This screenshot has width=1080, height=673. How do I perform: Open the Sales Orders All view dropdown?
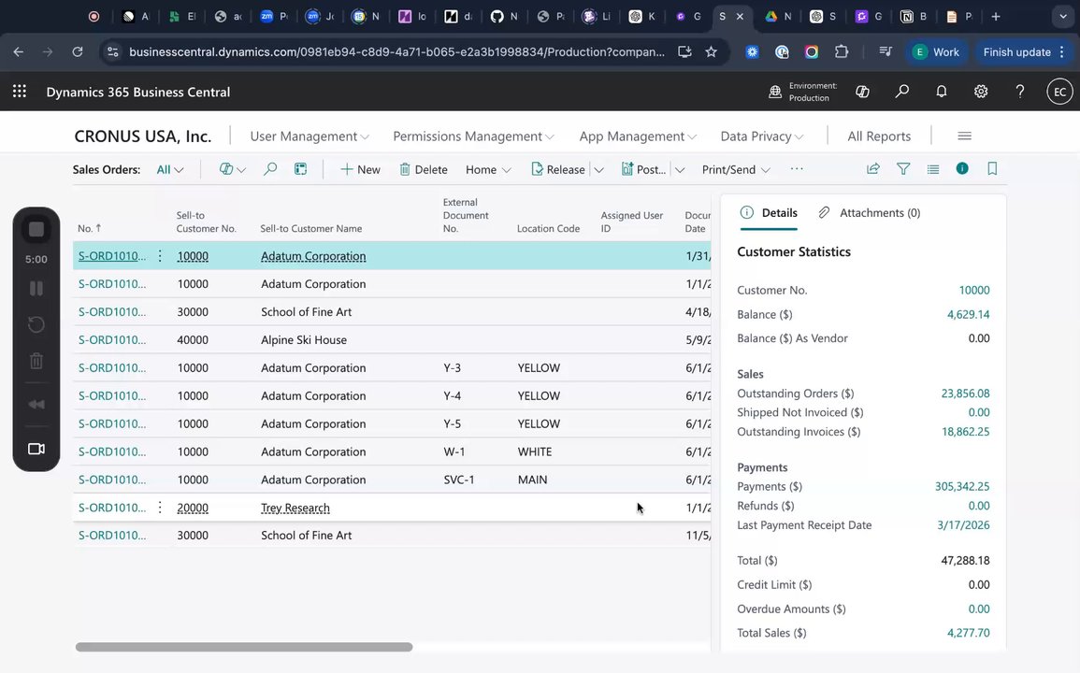[x=169, y=169]
